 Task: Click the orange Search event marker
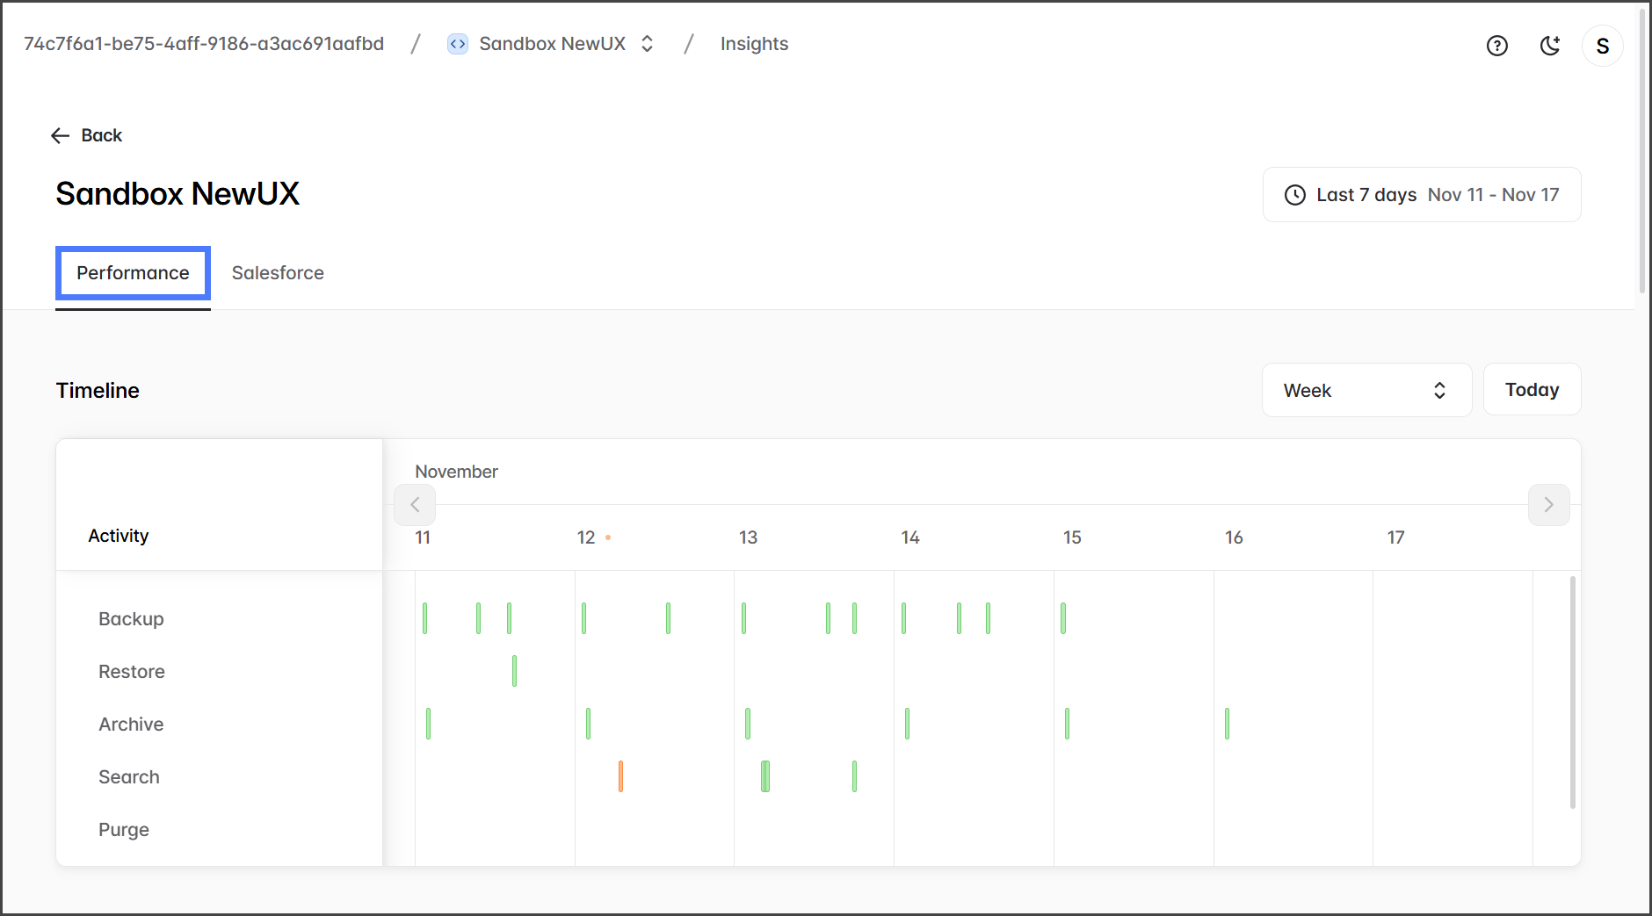620,776
